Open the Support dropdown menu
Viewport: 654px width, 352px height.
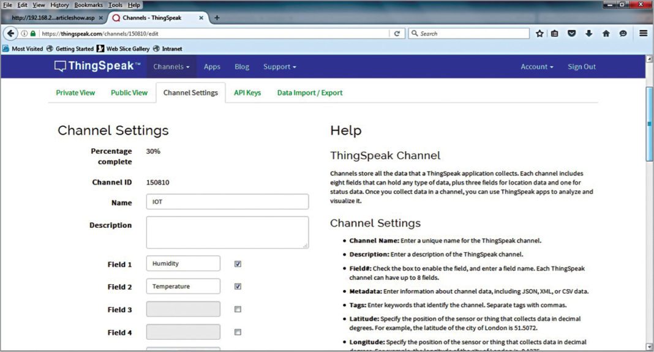click(279, 67)
